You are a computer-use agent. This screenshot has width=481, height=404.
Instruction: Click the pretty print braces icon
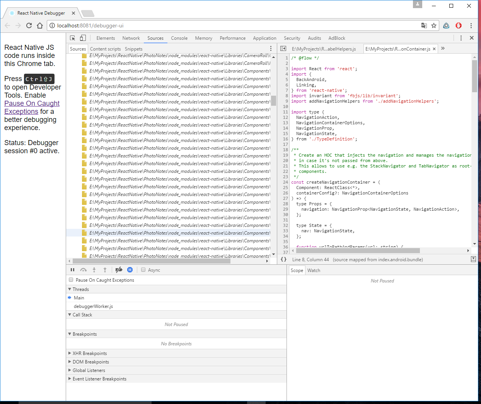click(x=283, y=260)
